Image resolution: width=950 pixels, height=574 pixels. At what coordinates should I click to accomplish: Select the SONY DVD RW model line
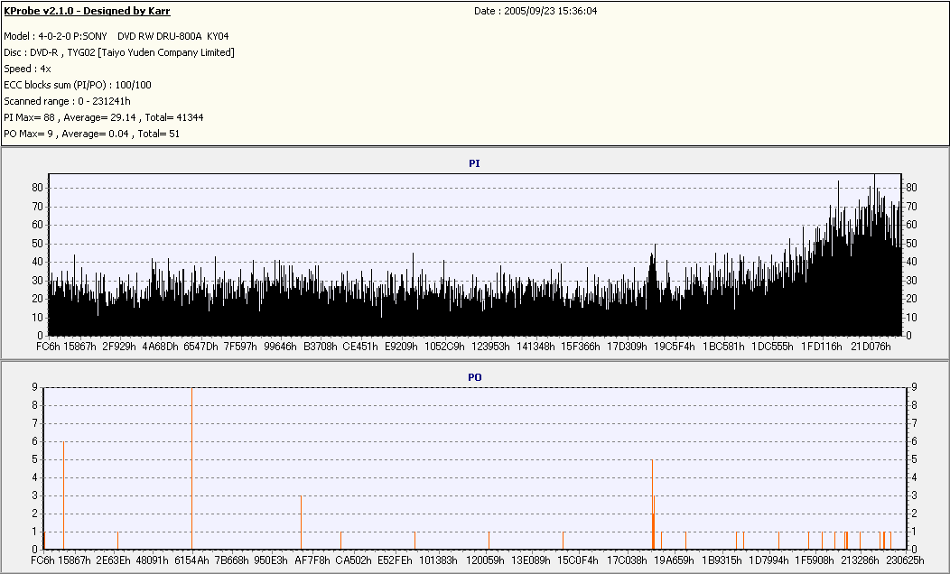[x=116, y=36]
